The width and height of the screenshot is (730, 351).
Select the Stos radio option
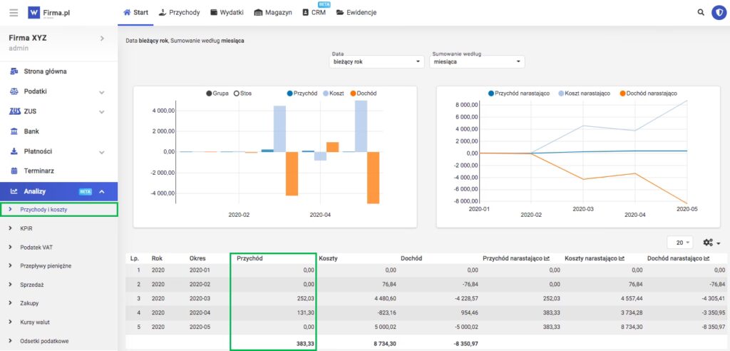tap(236, 93)
